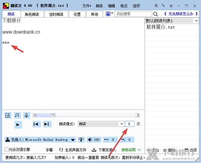Select 软件简介.txt in the reading list

(x=160, y=27)
